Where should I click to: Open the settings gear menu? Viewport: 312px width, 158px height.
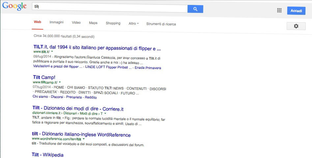pos(296,26)
